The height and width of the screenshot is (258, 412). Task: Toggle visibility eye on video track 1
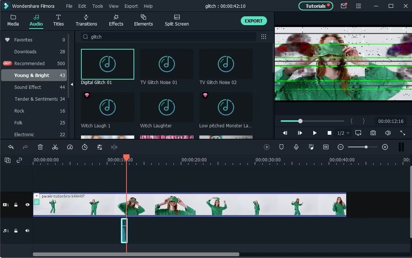click(x=27, y=205)
